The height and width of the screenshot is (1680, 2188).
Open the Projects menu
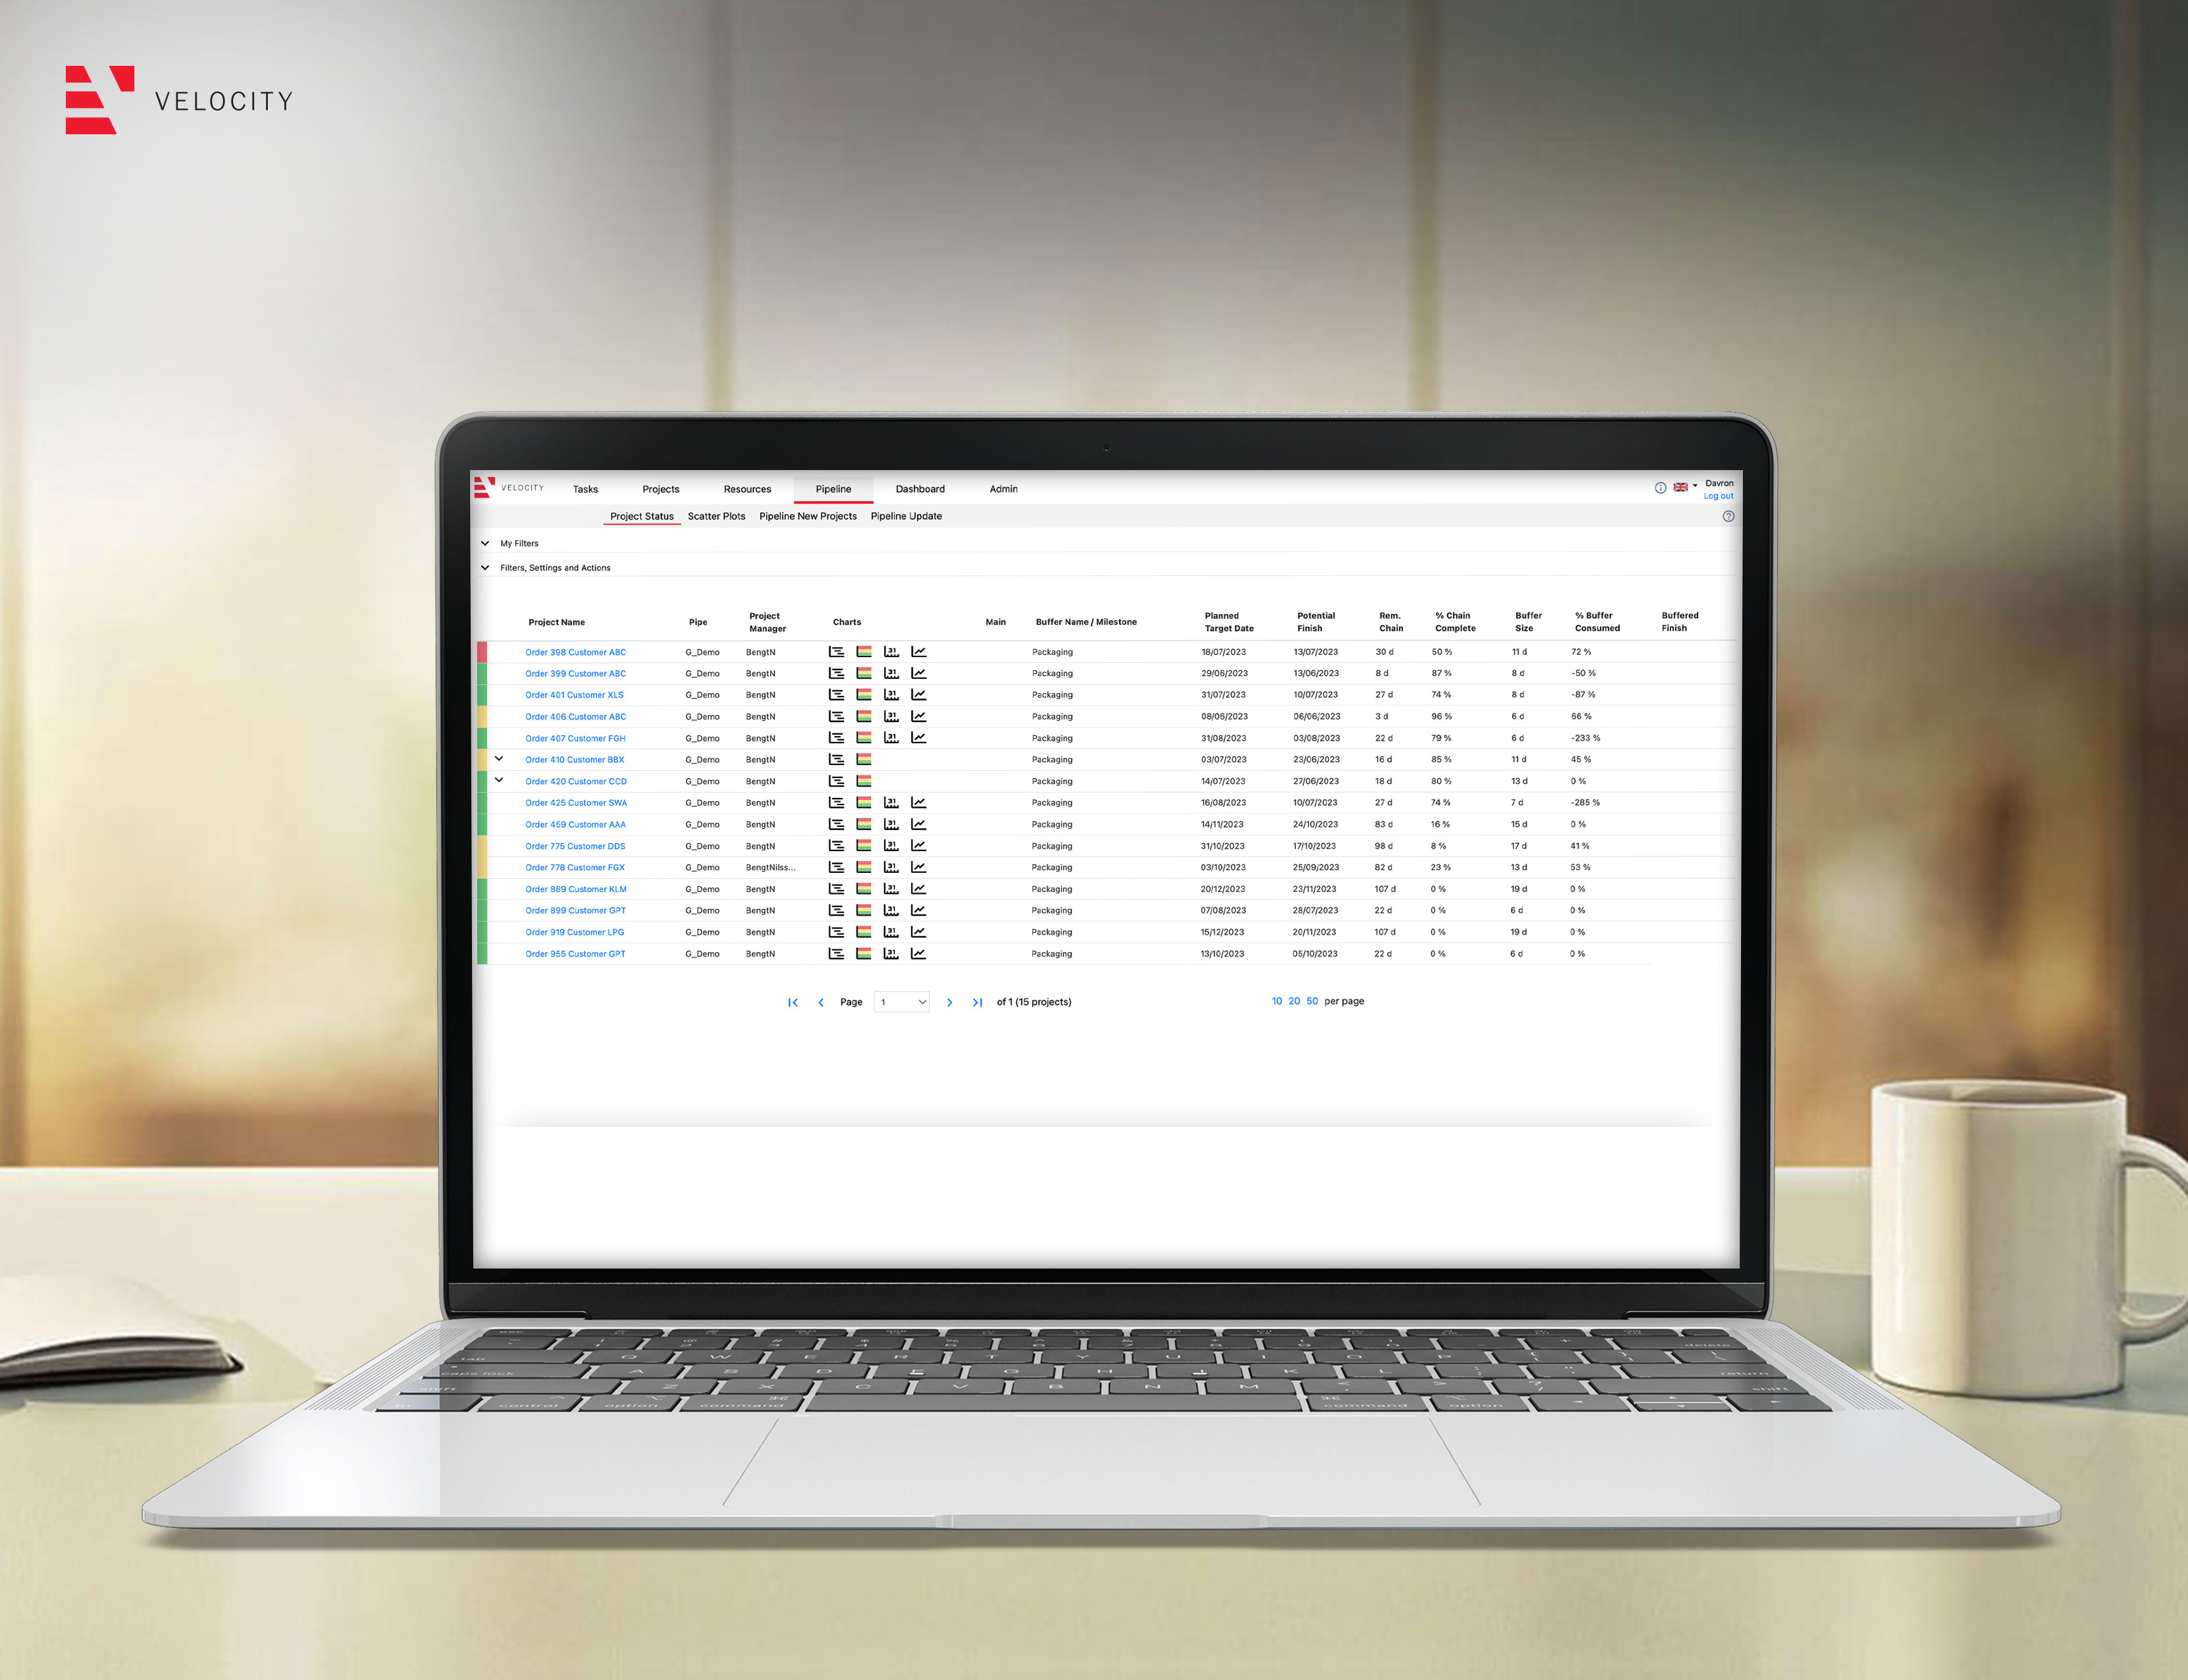point(661,489)
